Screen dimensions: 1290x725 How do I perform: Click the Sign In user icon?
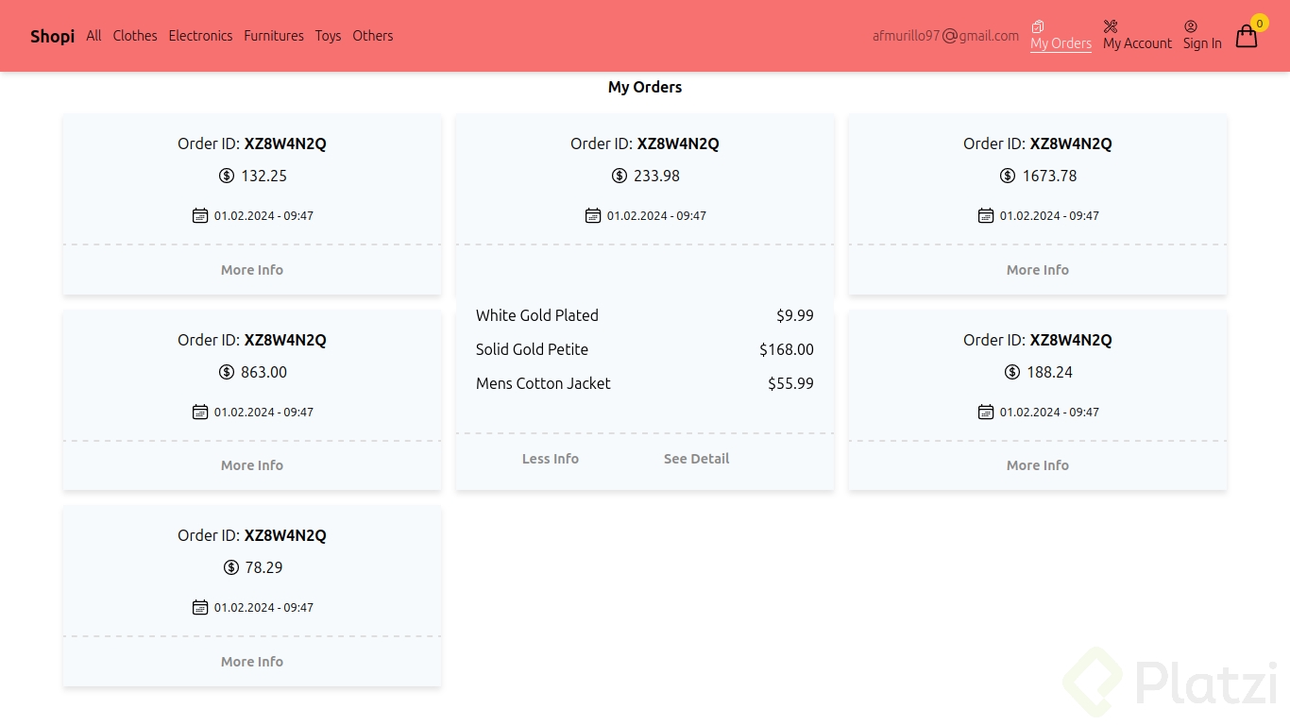pos(1191,26)
